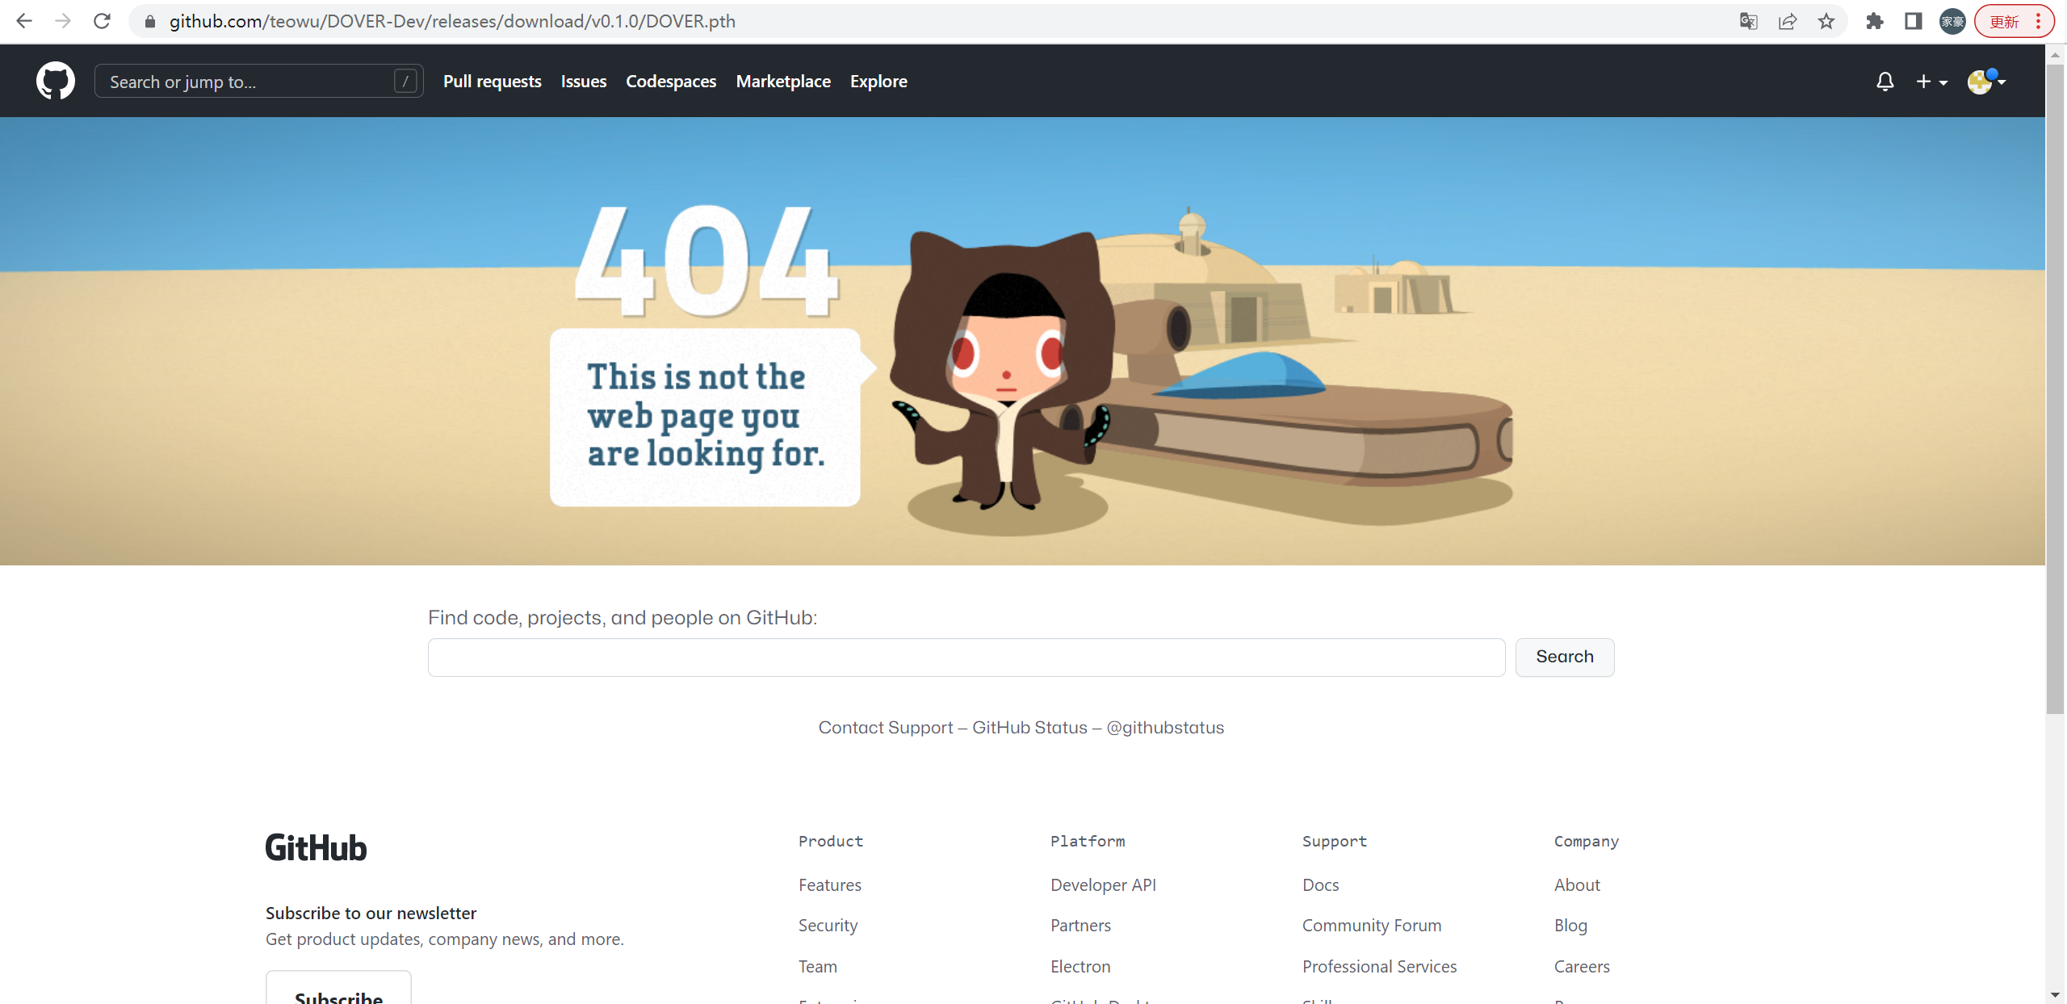Open the Marketplace page
The height and width of the screenshot is (1004, 2067).
click(783, 81)
